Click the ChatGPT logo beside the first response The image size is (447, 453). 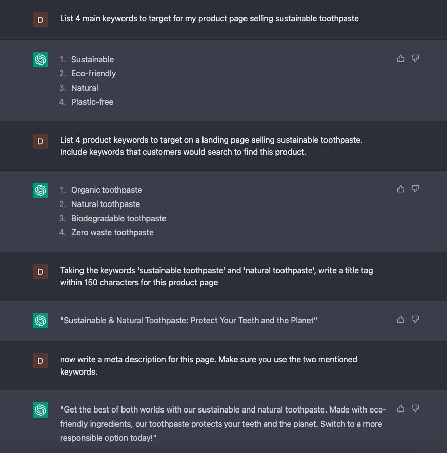tap(40, 59)
